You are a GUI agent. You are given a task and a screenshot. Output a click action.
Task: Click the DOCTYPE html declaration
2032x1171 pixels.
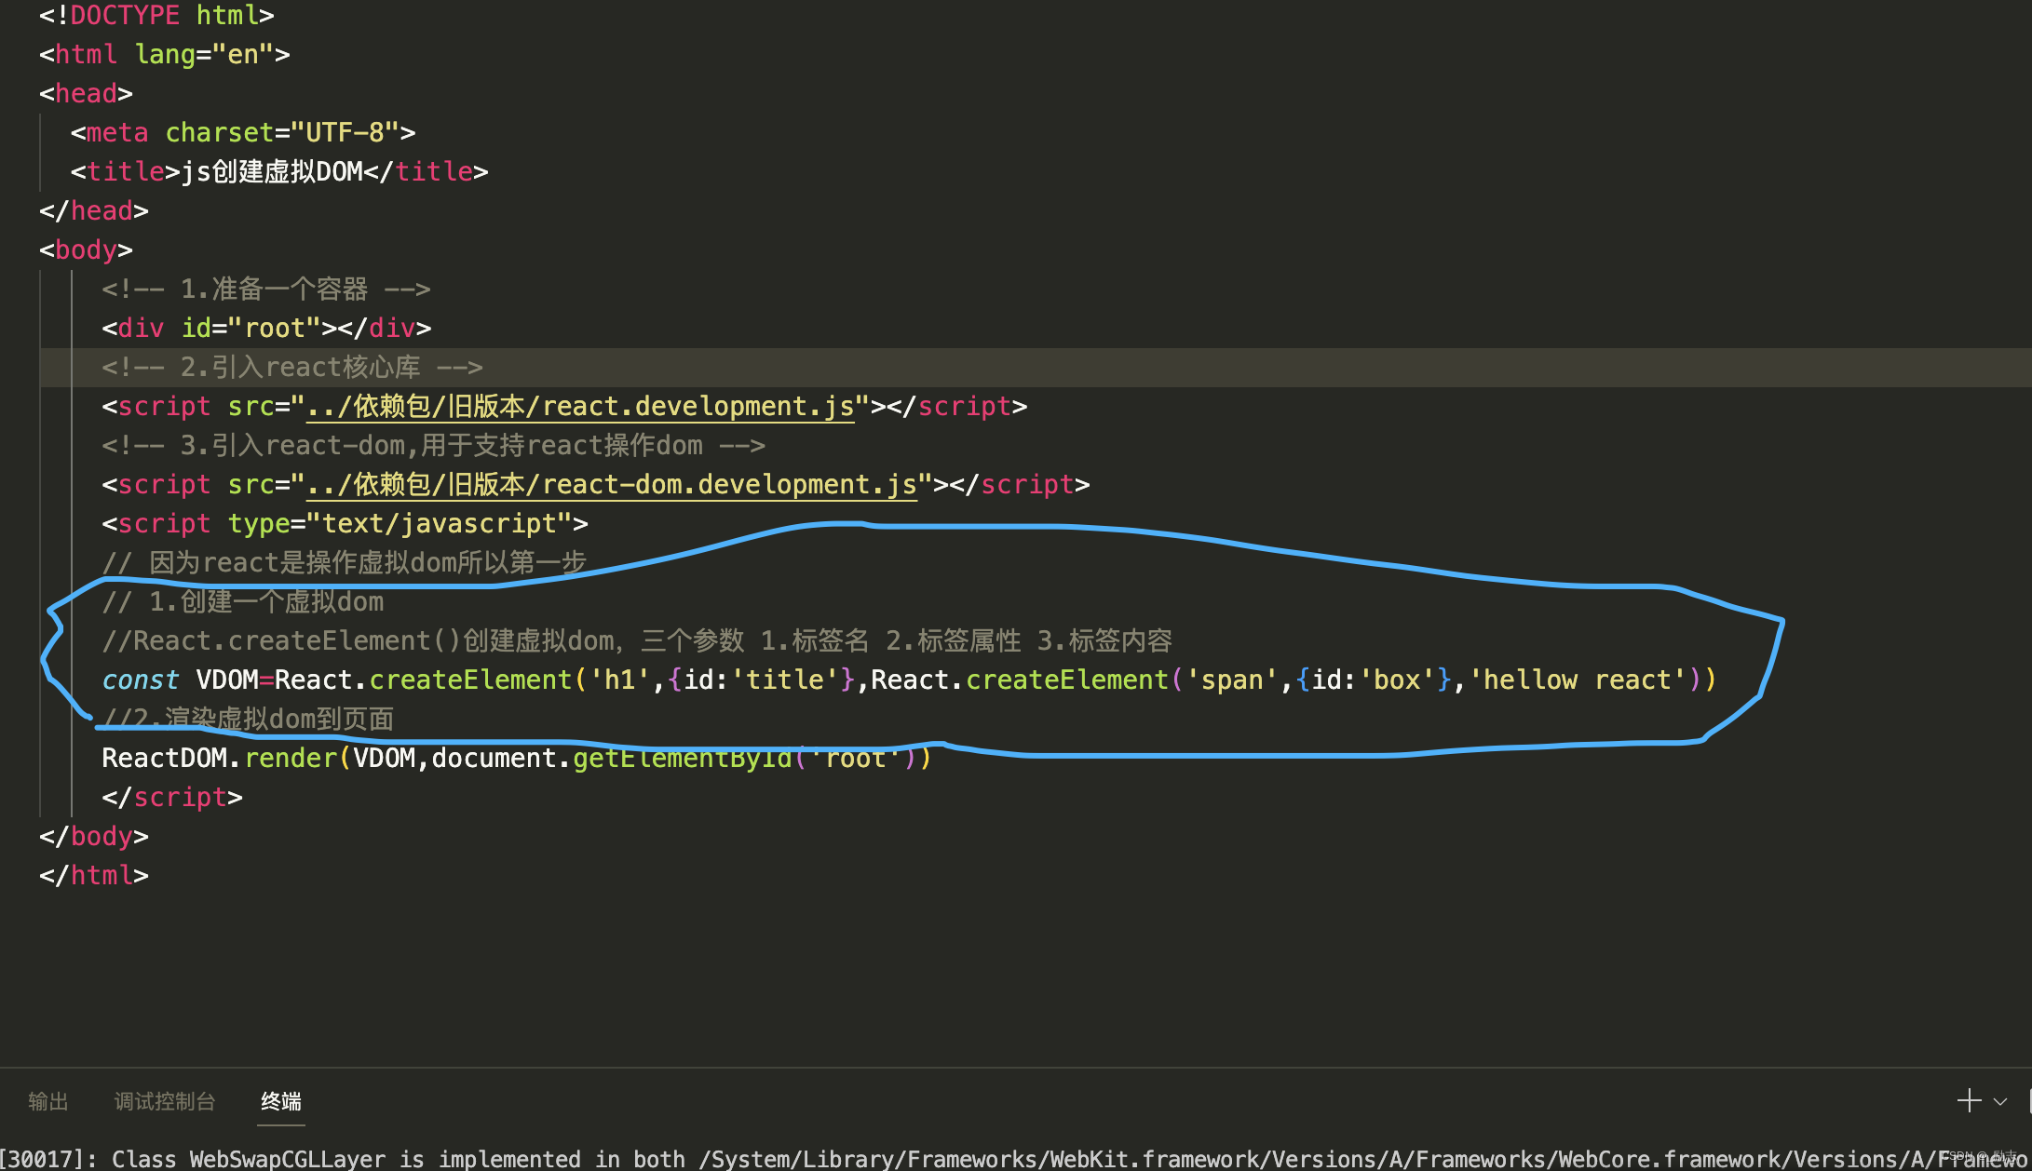pyautogui.click(x=156, y=16)
